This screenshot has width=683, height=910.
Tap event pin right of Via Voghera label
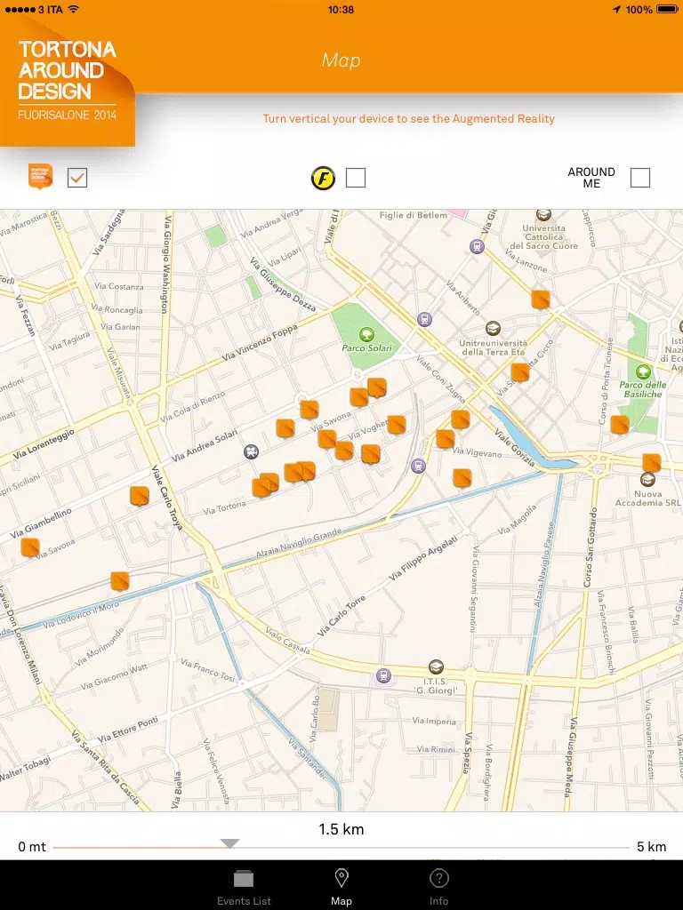(396, 425)
